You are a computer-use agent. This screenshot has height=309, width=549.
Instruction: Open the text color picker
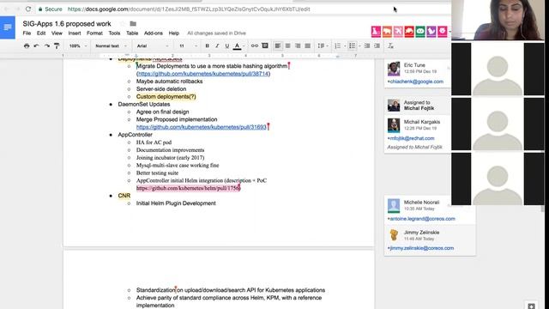237,45
